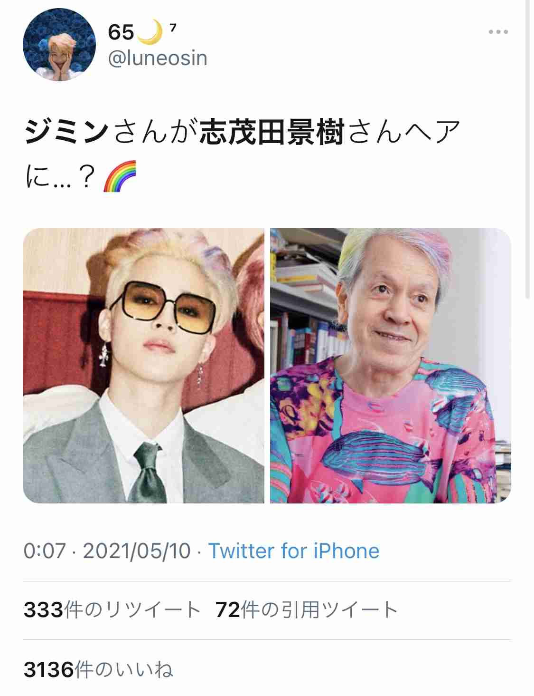
Task: Tap the bold ジミン search term
Action: [x=66, y=132]
